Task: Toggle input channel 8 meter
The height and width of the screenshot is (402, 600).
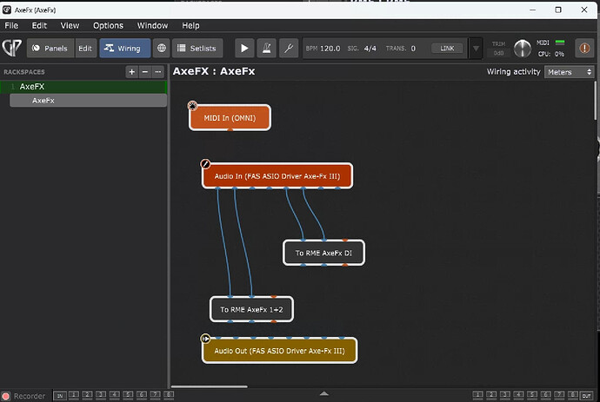Action: click(x=169, y=395)
